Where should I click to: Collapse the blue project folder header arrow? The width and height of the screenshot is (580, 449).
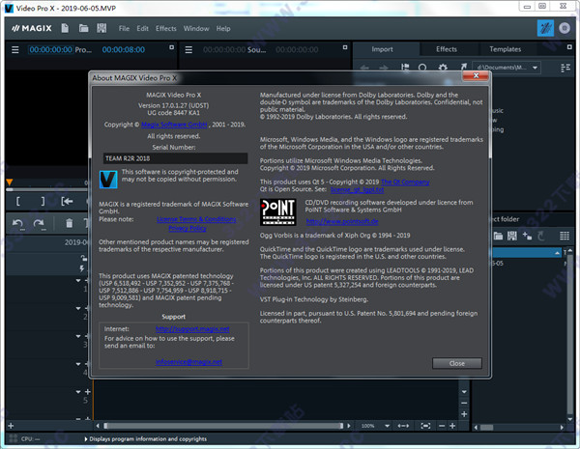(557, 253)
